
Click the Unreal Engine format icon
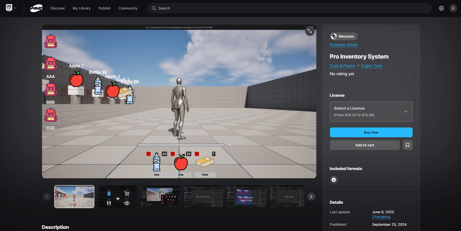[x=334, y=180]
